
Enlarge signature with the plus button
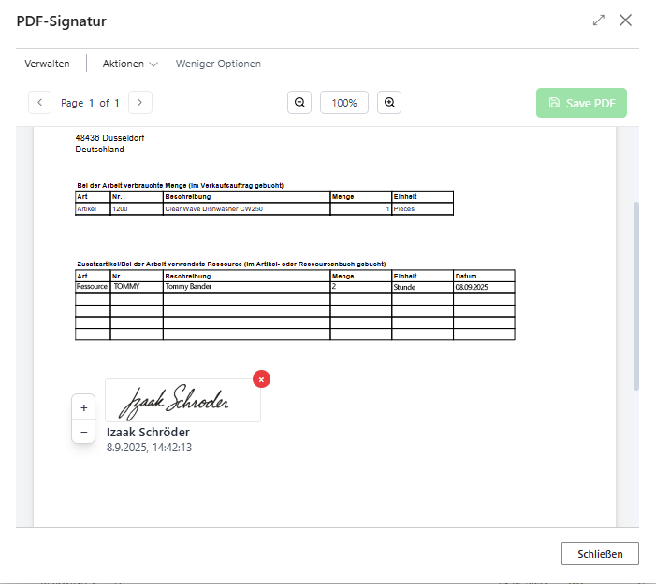[83, 407]
